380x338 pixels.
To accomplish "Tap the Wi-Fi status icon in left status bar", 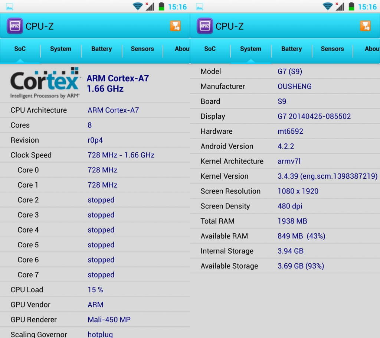I will pyautogui.click(x=138, y=6).
